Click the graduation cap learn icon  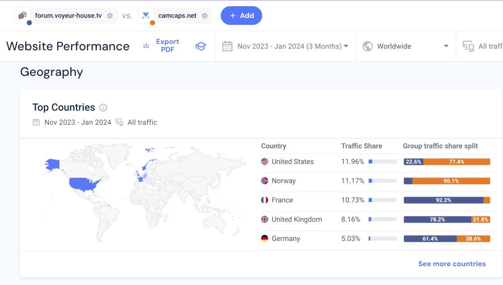tap(201, 46)
